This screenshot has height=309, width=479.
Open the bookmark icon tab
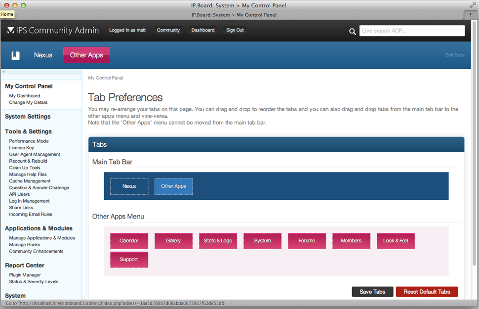tap(16, 55)
